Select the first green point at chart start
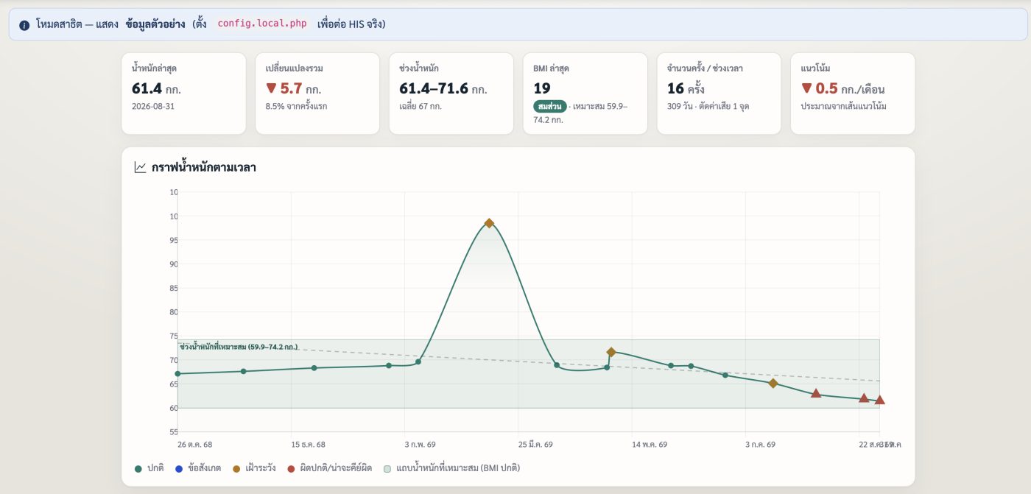This screenshot has height=494, width=1031. coord(177,374)
